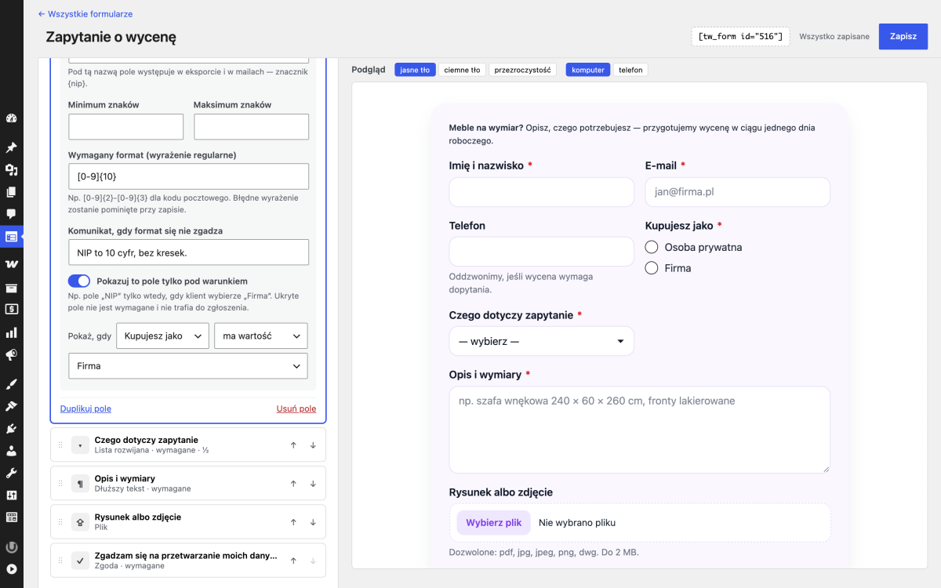
Task: Open the 'Firma' condition value dropdown
Action: point(188,366)
